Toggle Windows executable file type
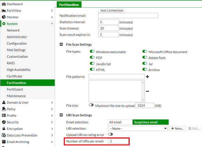The width and height of the screenshot is (202, 147). 92,52
